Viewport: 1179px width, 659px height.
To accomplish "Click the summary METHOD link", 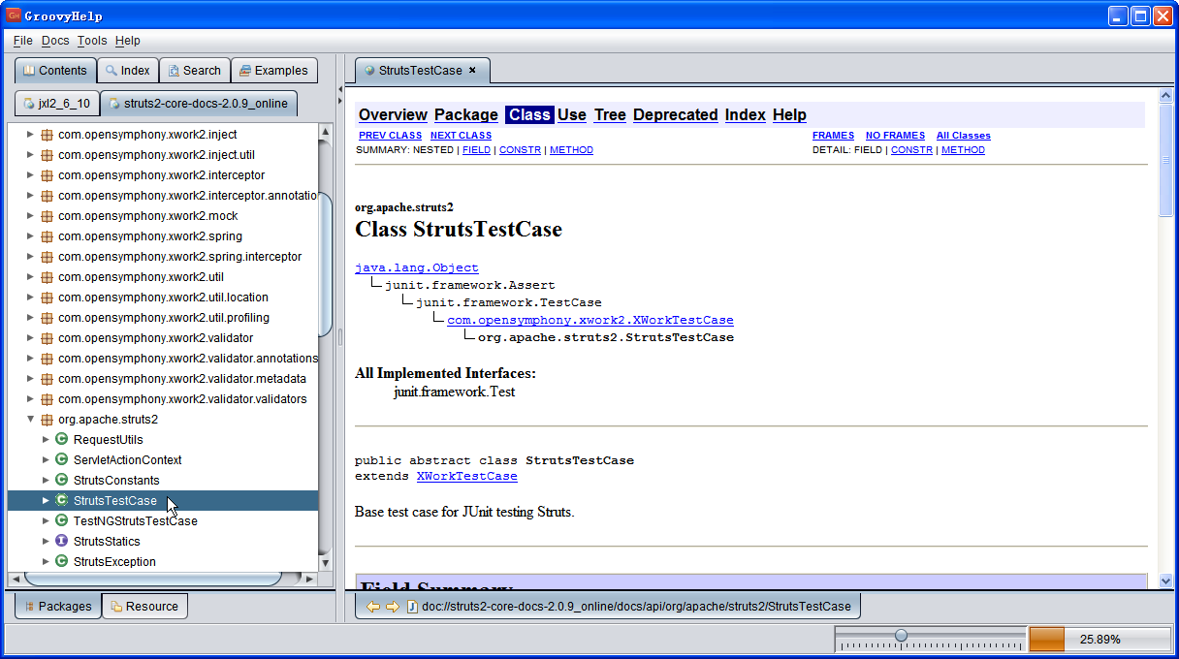I will coord(571,150).
